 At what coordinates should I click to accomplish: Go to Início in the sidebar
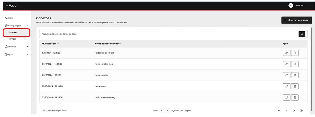coord(9,18)
